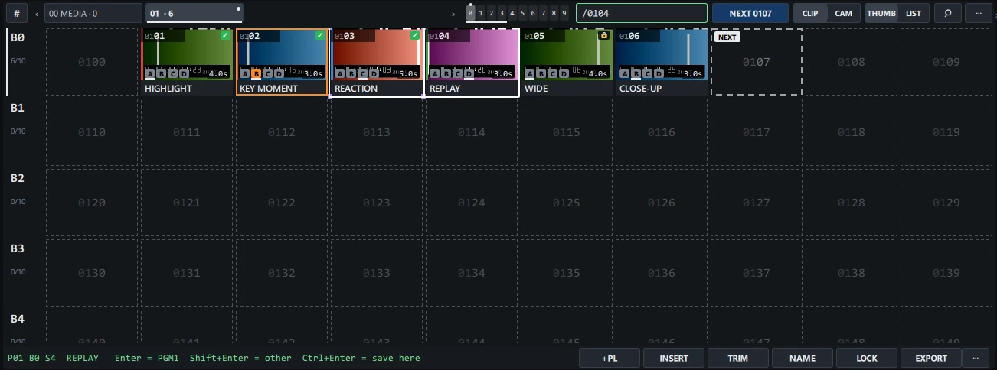
Task: Select camera A on REPLAY clip
Action: coord(435,74)
